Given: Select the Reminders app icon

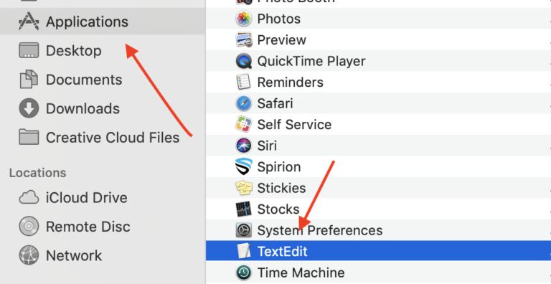Looking at the screenshot, I should point(243,82).
